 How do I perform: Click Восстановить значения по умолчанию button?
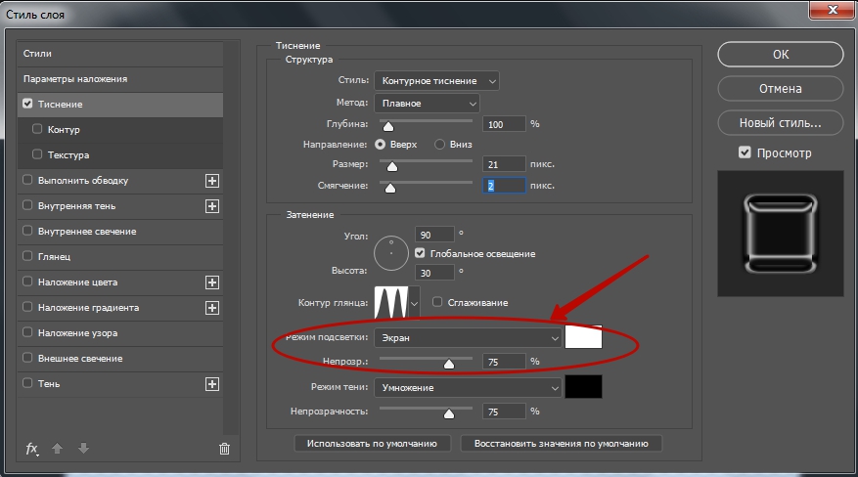pos(562,444)
